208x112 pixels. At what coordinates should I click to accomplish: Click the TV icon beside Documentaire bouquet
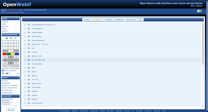coord(29,64)
